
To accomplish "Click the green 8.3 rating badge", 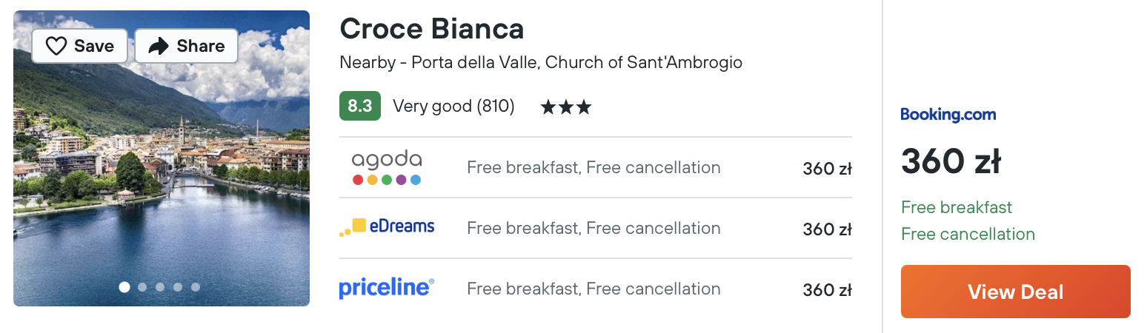I will [x=360, y=106].
